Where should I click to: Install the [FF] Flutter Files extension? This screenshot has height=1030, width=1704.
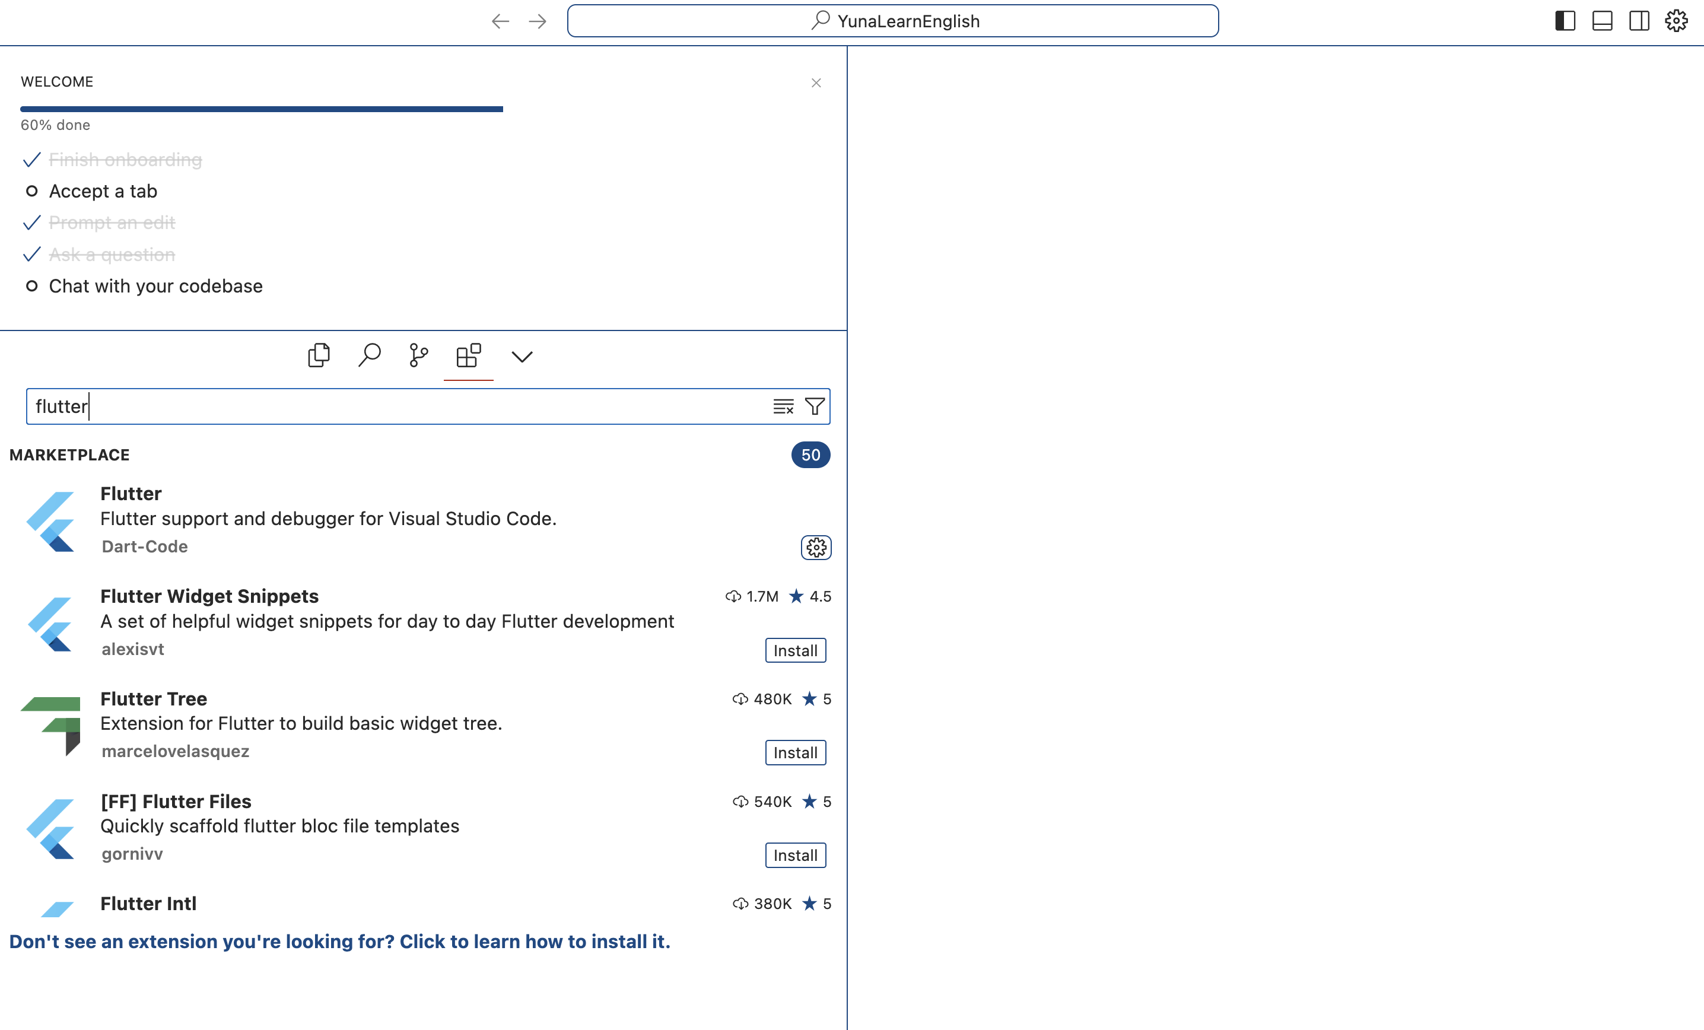click(x=795, y=855)
